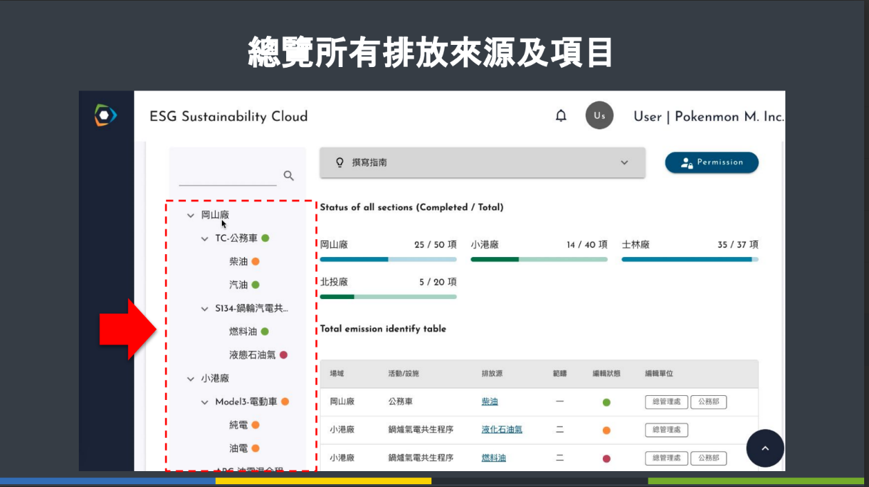Click the 公務部 tag in 岡山廠 row
The height and width of the screenshot is (487, 869).
[709, 401]
